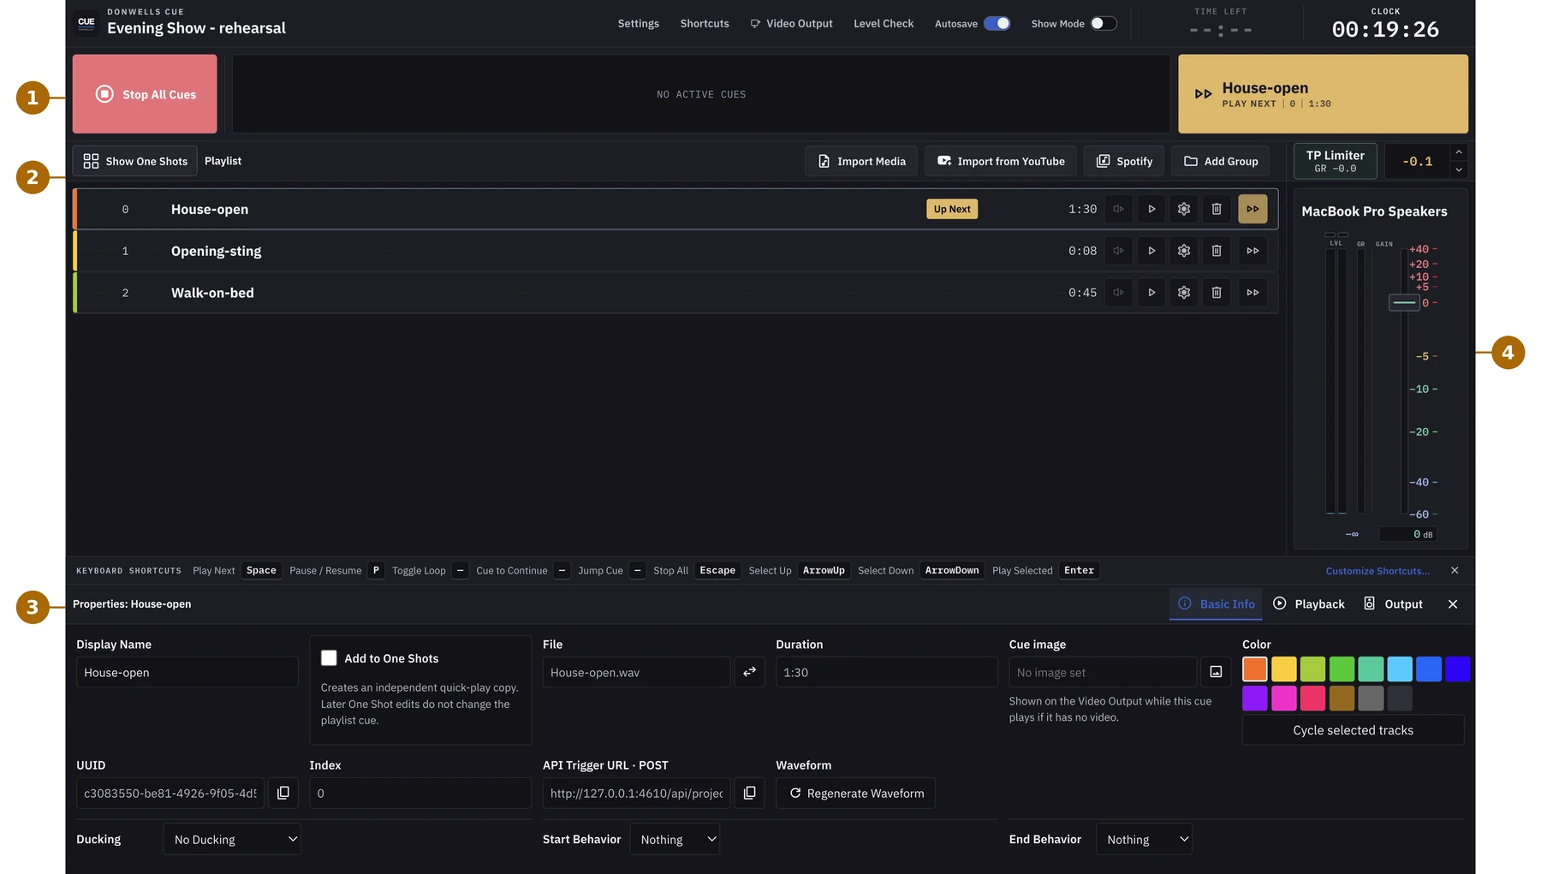Set Opening-sting as next cue

pyautogui.click(x=1252, y=251)
